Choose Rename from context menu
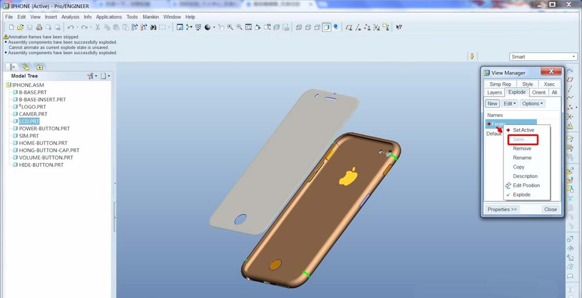 point(522,158)
